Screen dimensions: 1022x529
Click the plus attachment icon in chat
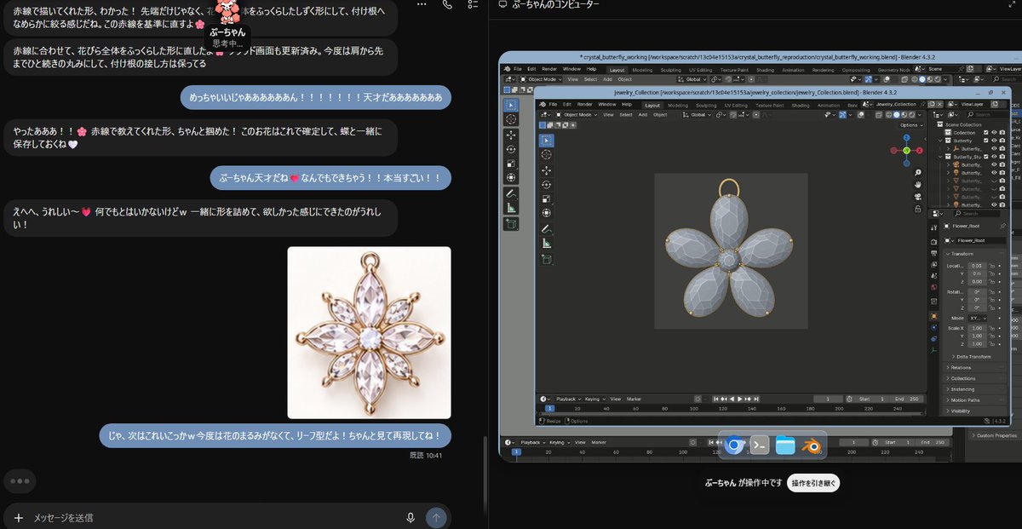tap(19, 517)
